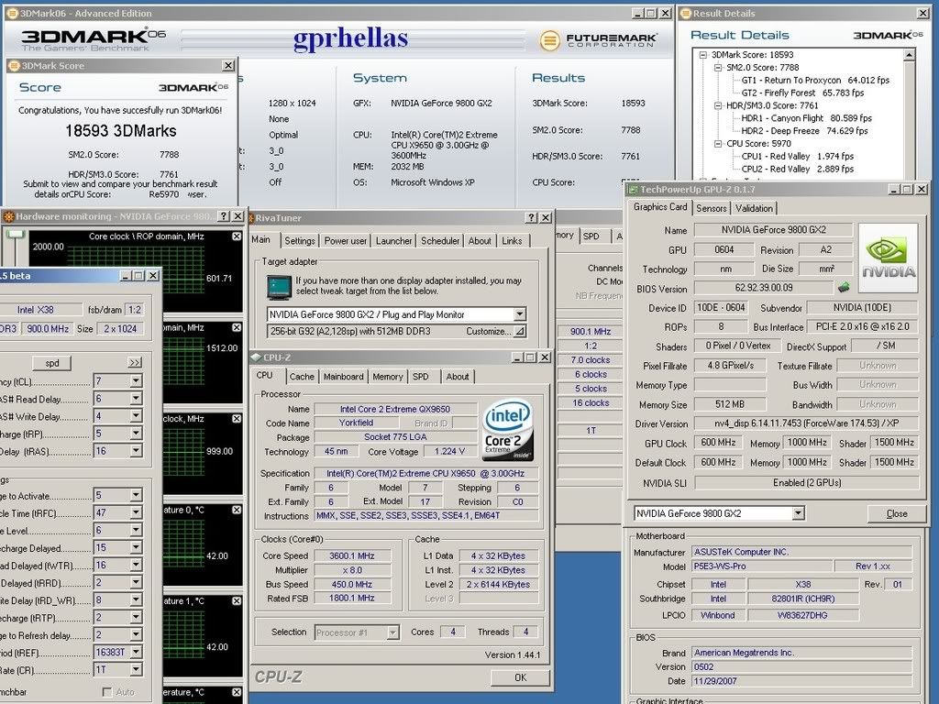Select HDR1 - Canyon Flight result row
Screen dimensions: 939x704
pos(807,118)
